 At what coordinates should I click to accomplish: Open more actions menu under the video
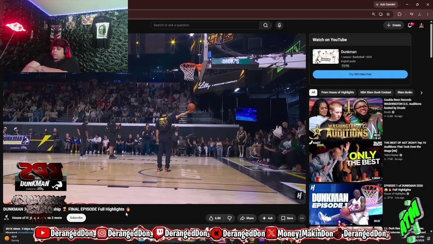302,218
